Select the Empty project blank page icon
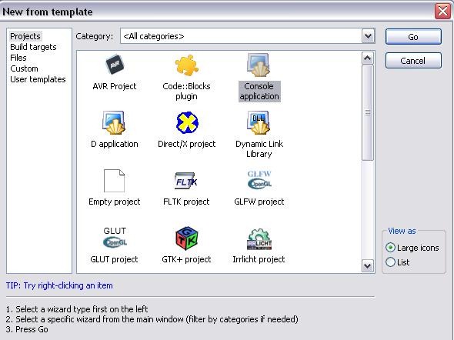This screenshot has height=340, width=454. [114, 181]
